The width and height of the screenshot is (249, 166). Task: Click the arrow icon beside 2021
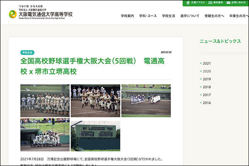click(201, 63)
